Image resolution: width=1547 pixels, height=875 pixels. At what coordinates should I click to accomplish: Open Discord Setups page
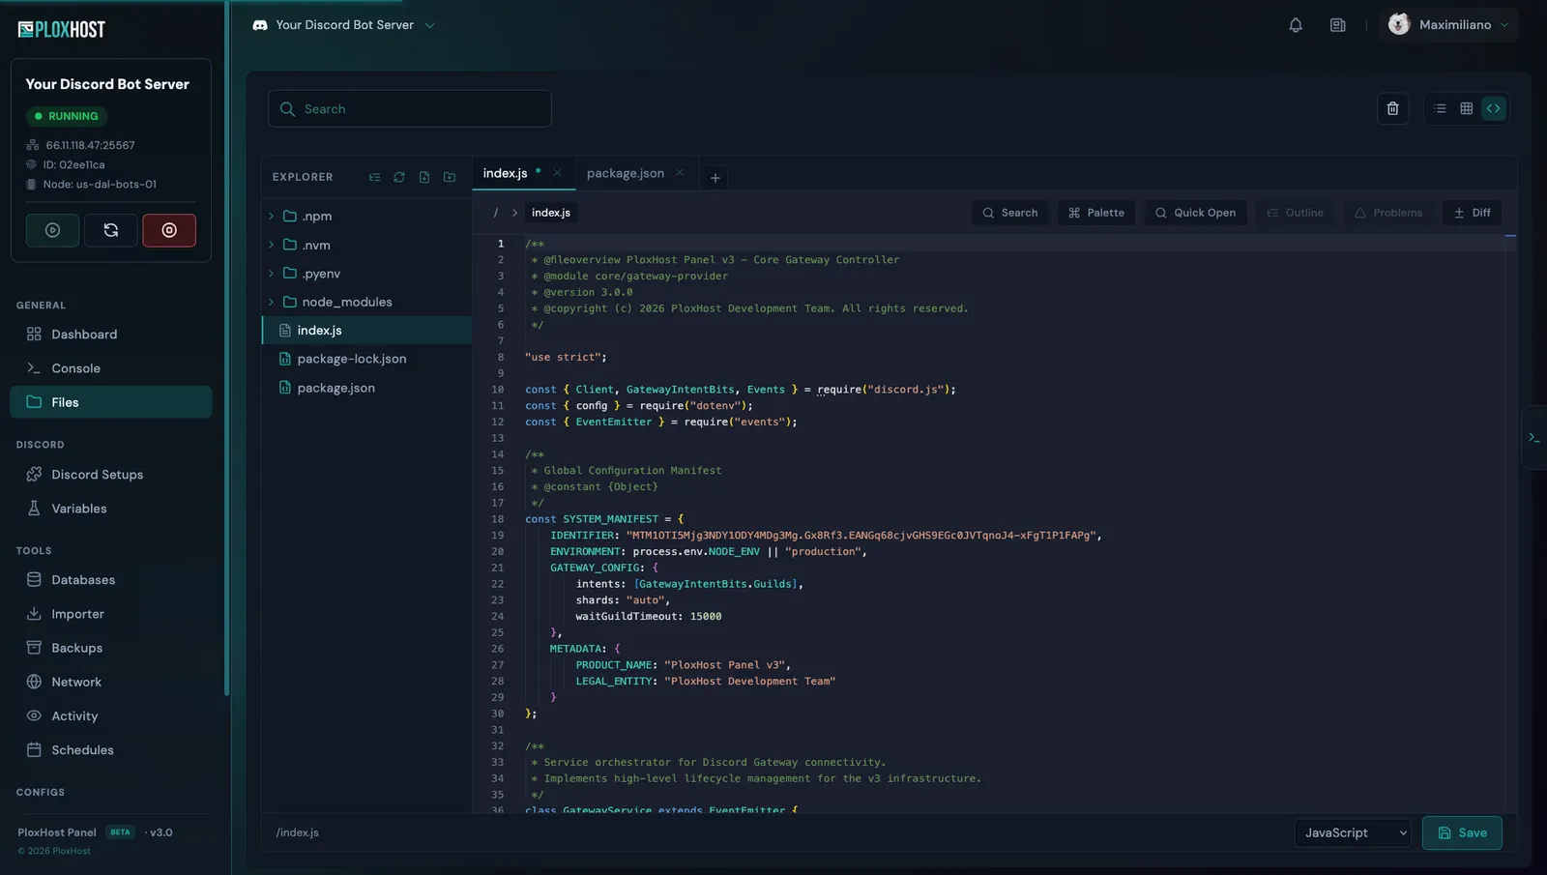click(110, 475)
